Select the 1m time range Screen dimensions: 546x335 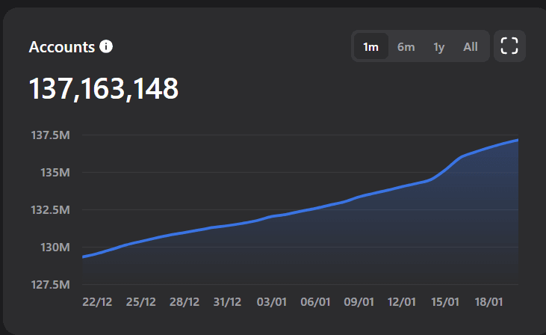click(370, 47)
